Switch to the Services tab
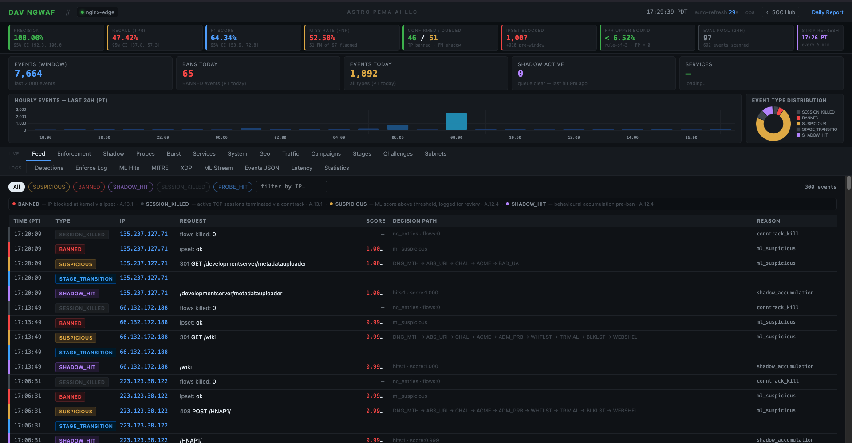852x443 pixels. [x=204, y=154]
